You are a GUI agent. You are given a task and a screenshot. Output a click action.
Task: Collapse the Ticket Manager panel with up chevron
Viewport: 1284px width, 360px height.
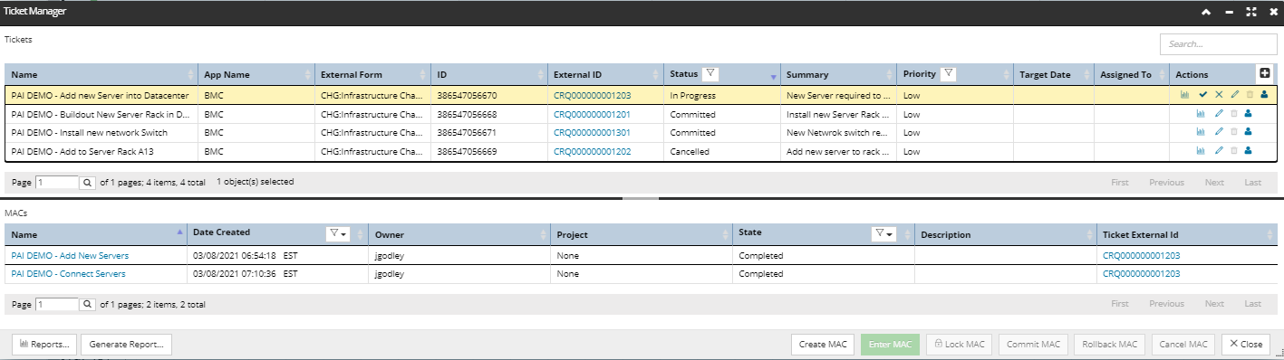pos(1205,12)
